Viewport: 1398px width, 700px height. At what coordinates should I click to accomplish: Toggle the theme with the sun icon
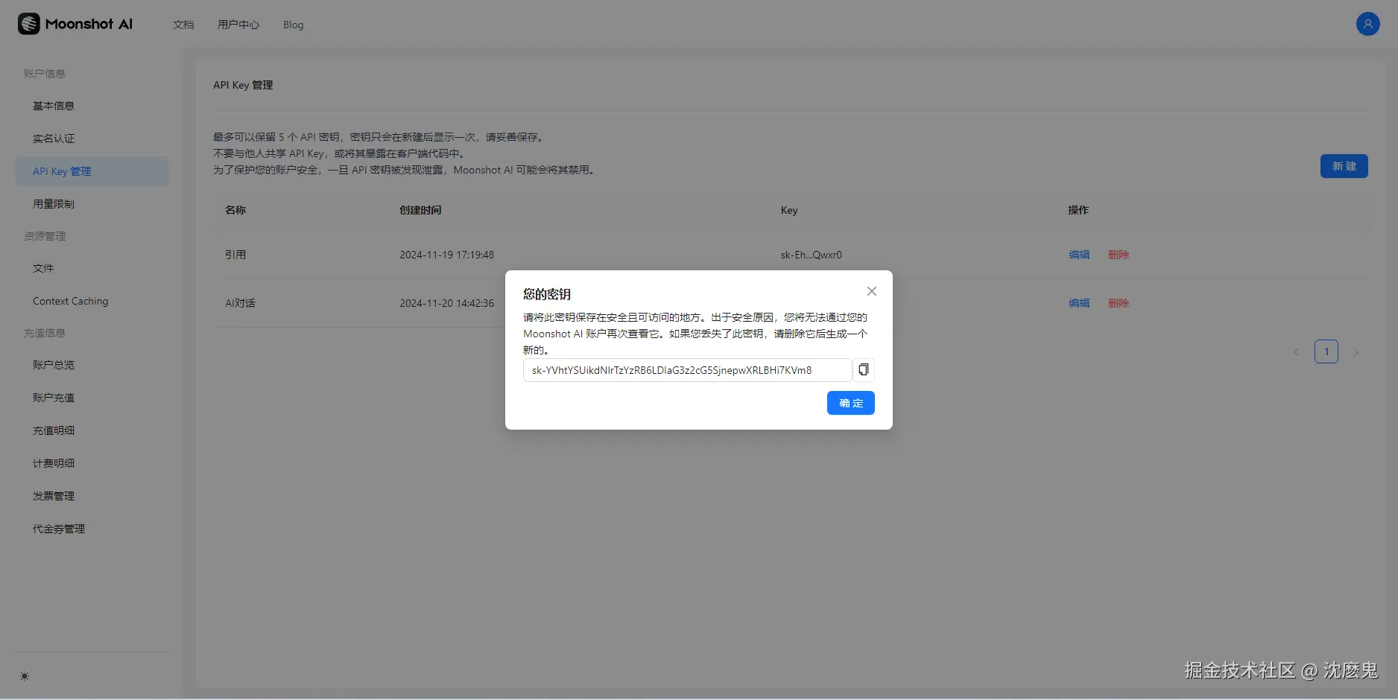tap(24, 675)
